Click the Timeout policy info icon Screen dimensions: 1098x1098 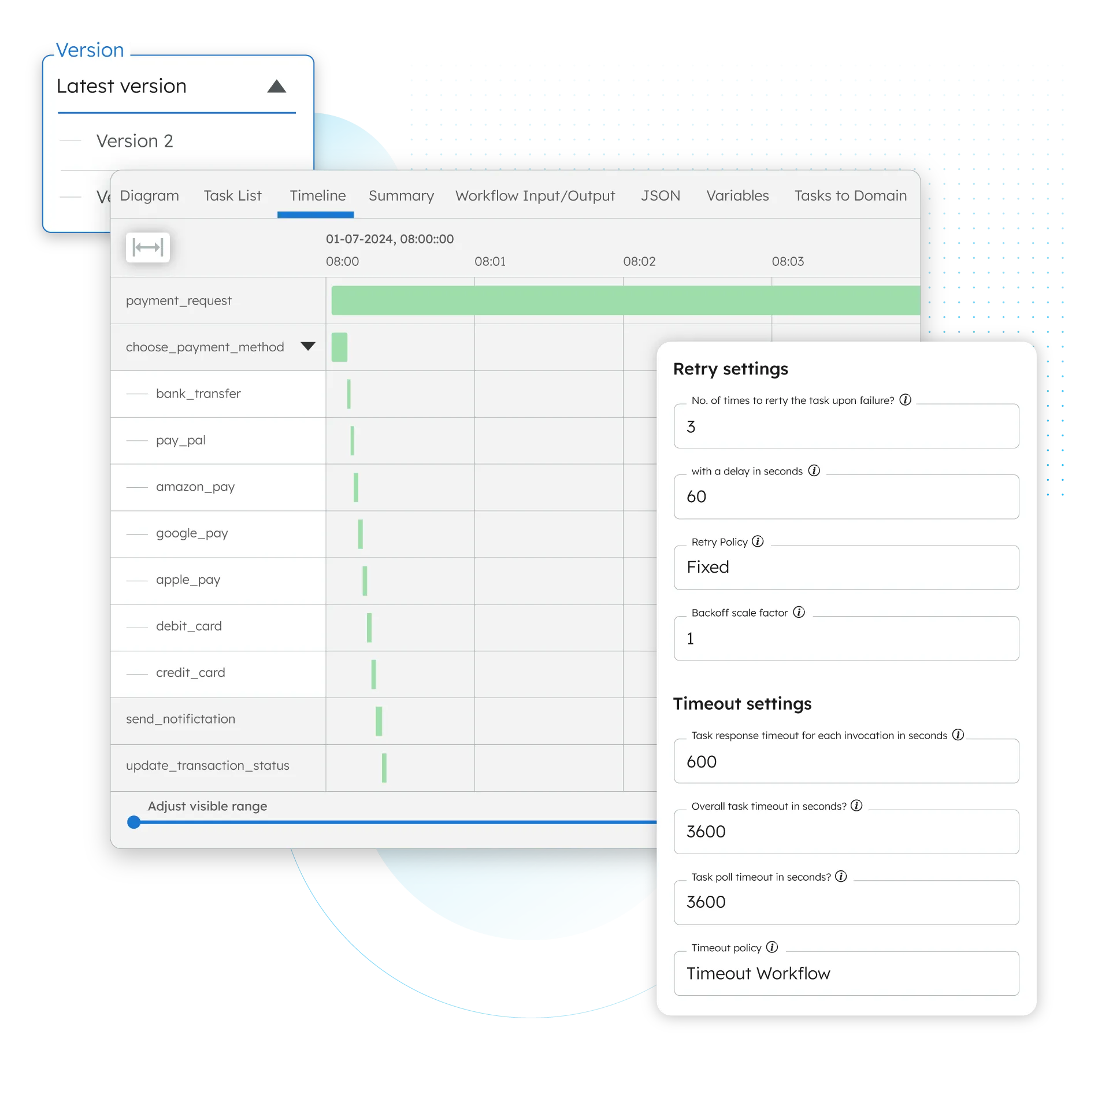point(771,947)
